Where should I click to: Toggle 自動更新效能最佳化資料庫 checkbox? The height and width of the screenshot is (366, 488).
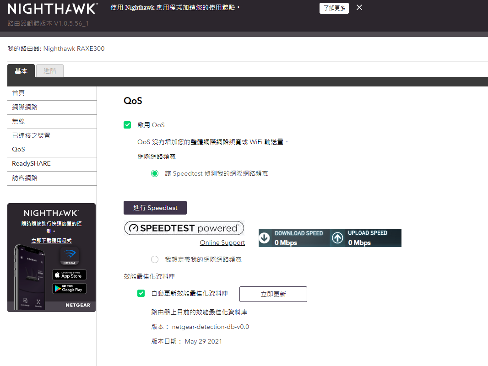[x=141, y=293]
